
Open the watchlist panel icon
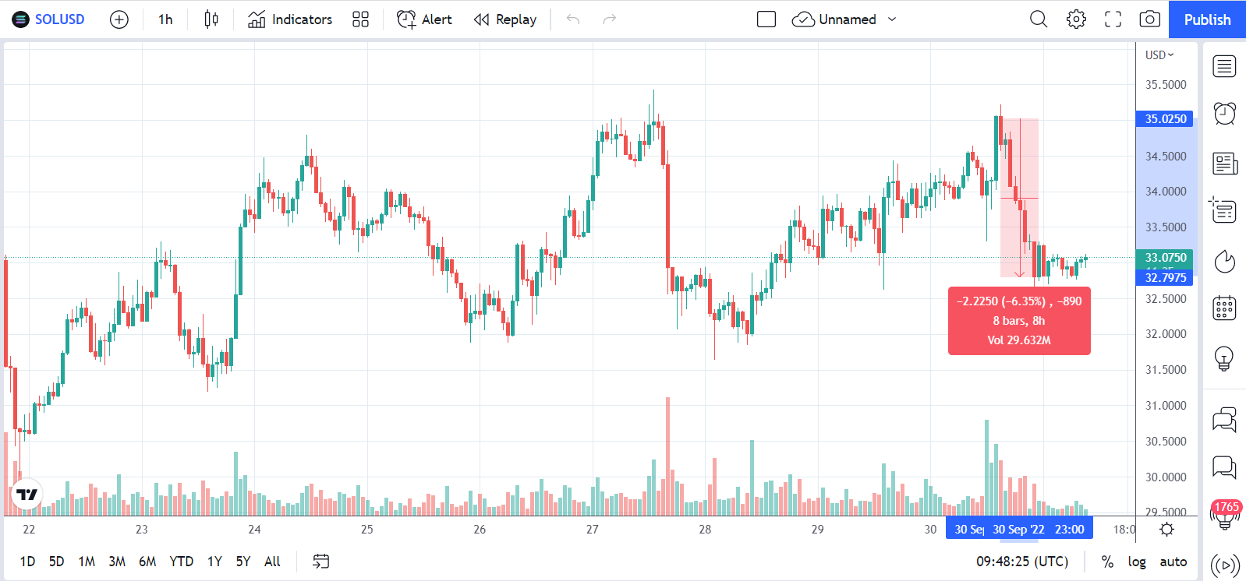point(1224,66)
